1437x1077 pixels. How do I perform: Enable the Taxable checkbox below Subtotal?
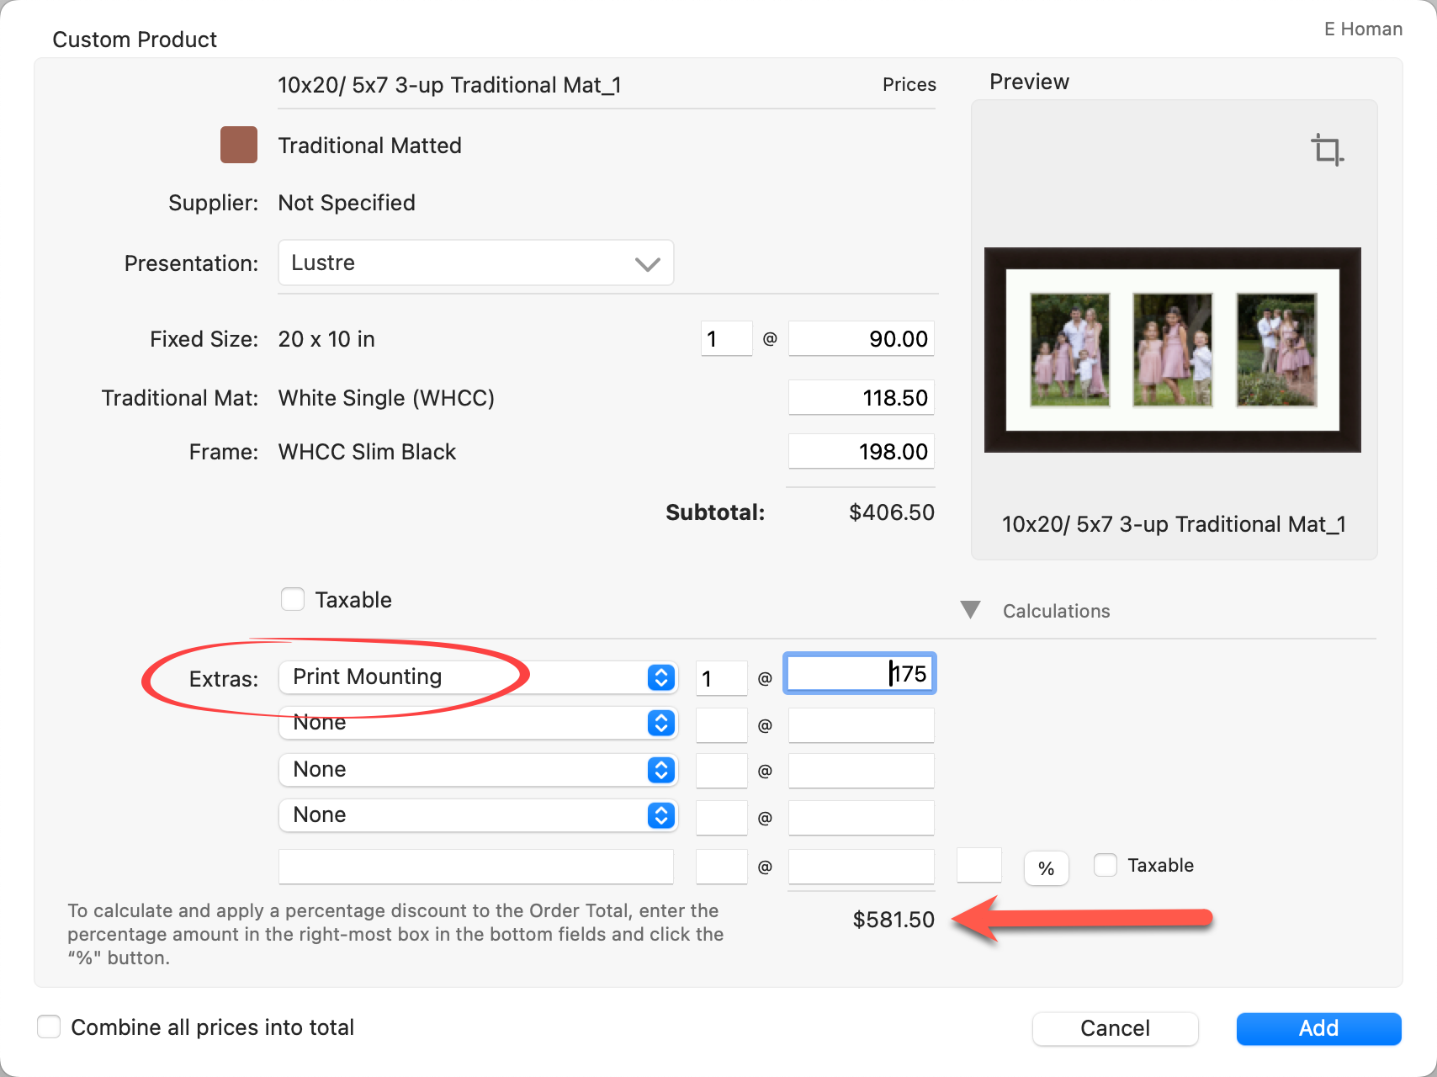click(x=293, y=600)
